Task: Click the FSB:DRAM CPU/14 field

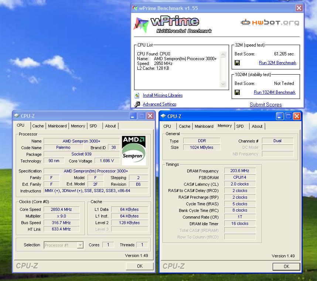Action: coord(240,177)
